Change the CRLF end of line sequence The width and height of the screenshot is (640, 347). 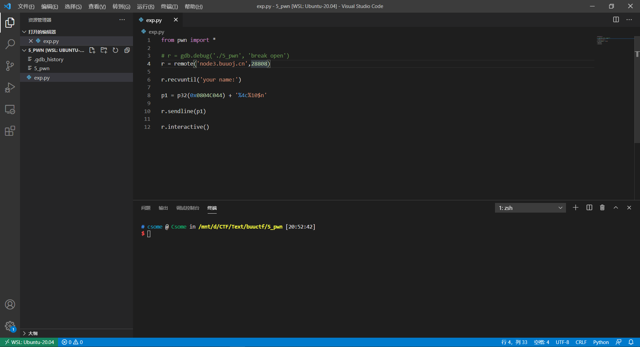pos(581,342)
